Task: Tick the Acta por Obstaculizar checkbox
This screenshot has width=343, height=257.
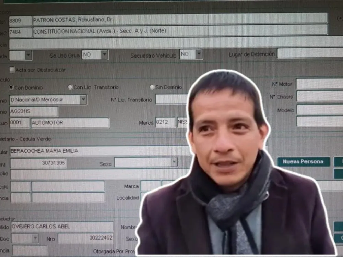Action: 12,70
